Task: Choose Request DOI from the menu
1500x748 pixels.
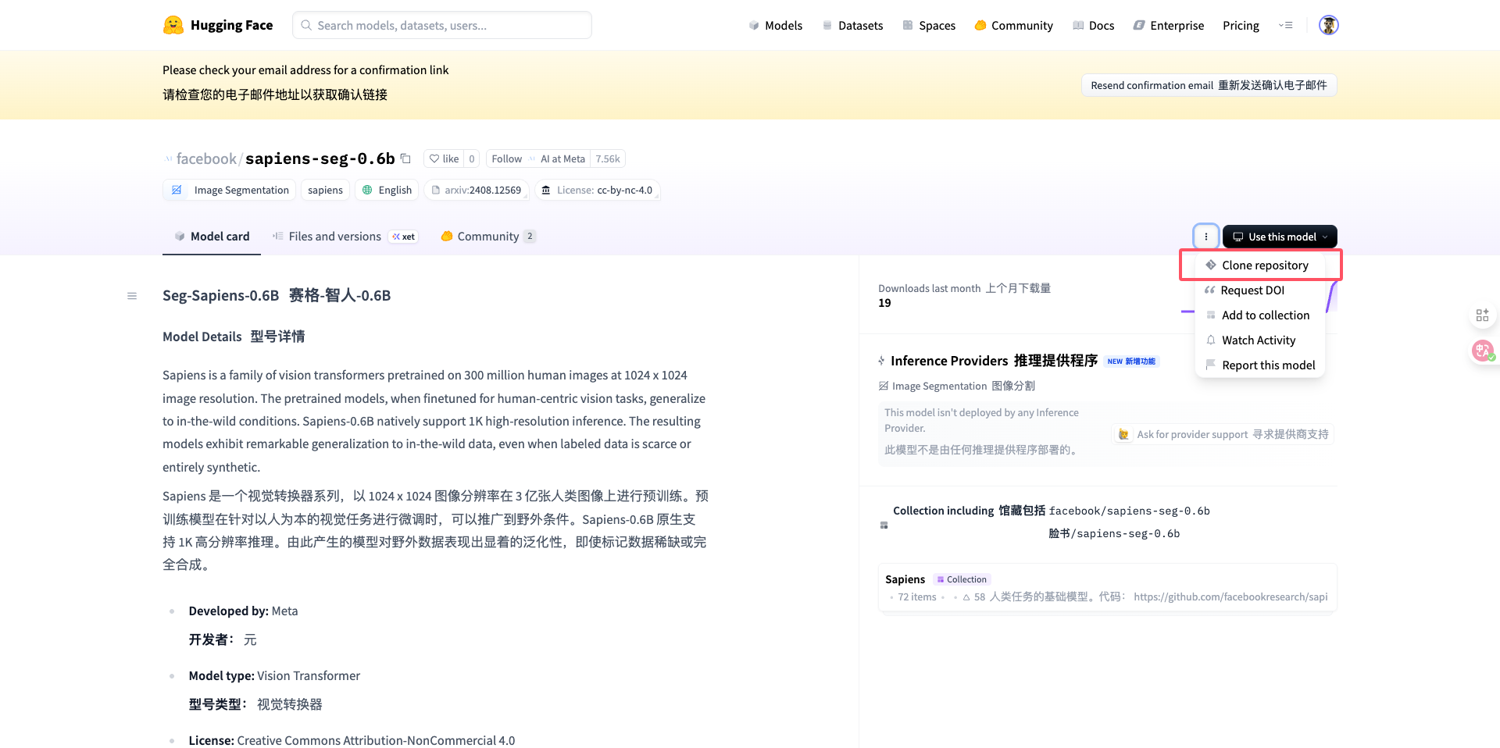Action: (x=1260, y=290)
